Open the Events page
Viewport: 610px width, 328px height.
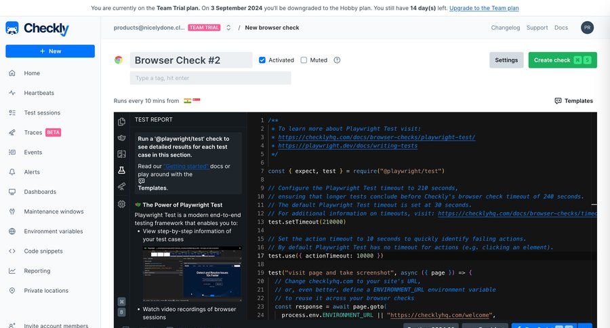pyautogui.click(x=33, y=152)
